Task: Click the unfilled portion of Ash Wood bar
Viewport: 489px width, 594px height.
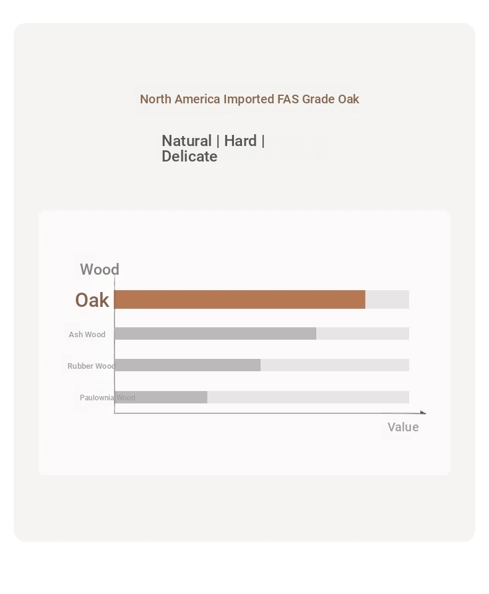Action: [x=362, y=334]
